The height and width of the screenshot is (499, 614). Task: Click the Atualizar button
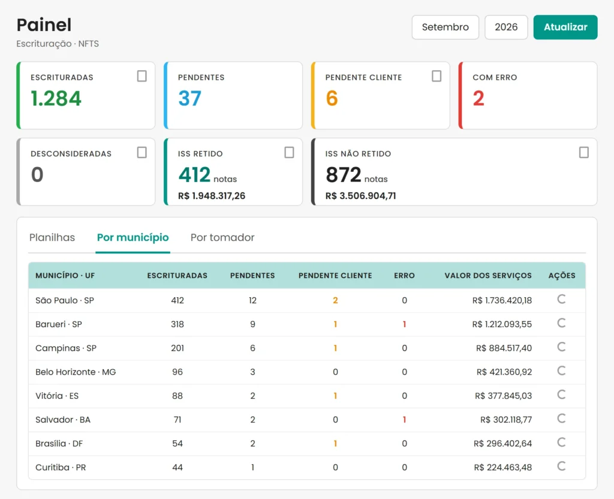565,27
